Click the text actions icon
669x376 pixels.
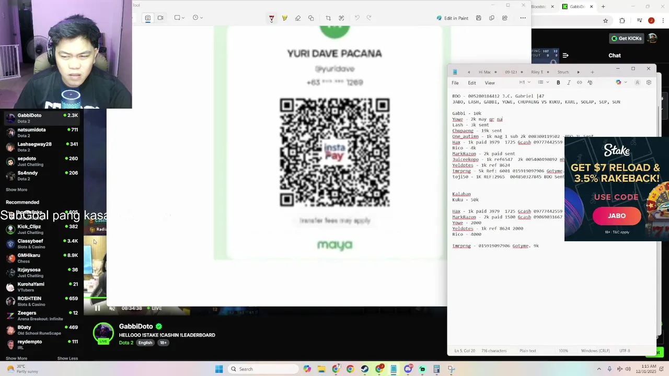pyautogui.click(x=341, y=18)
